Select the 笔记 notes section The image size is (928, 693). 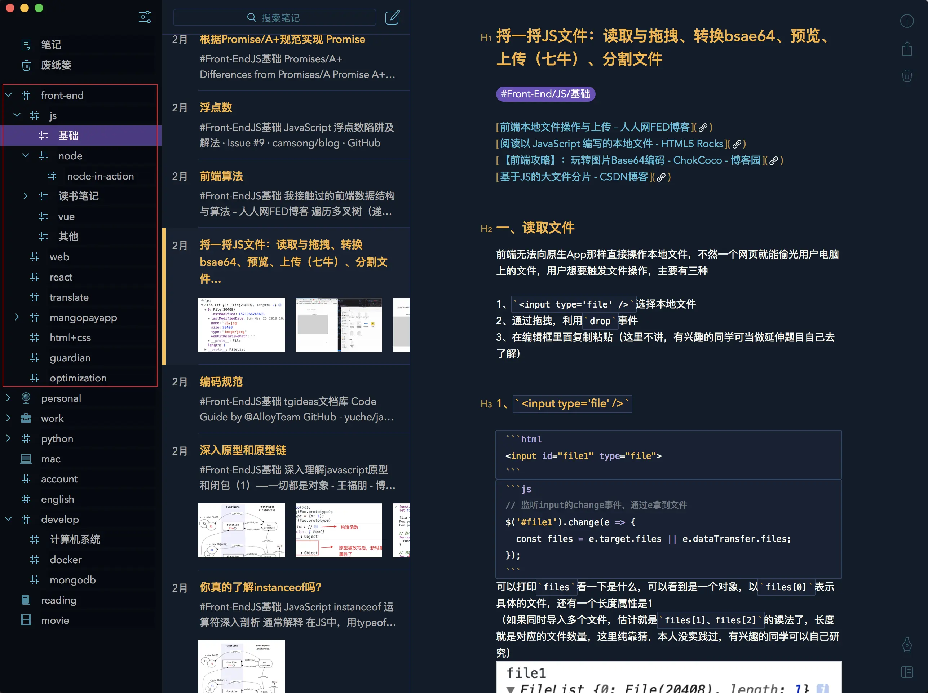coord(51,44)
